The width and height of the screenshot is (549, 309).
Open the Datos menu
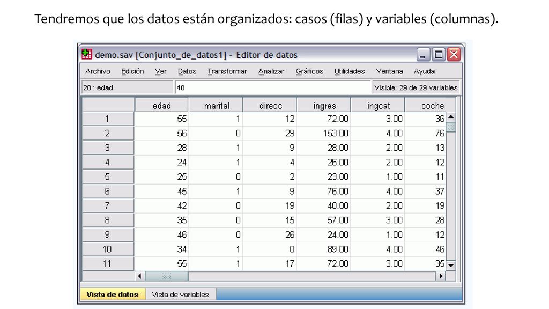click(x=187, y=71)
